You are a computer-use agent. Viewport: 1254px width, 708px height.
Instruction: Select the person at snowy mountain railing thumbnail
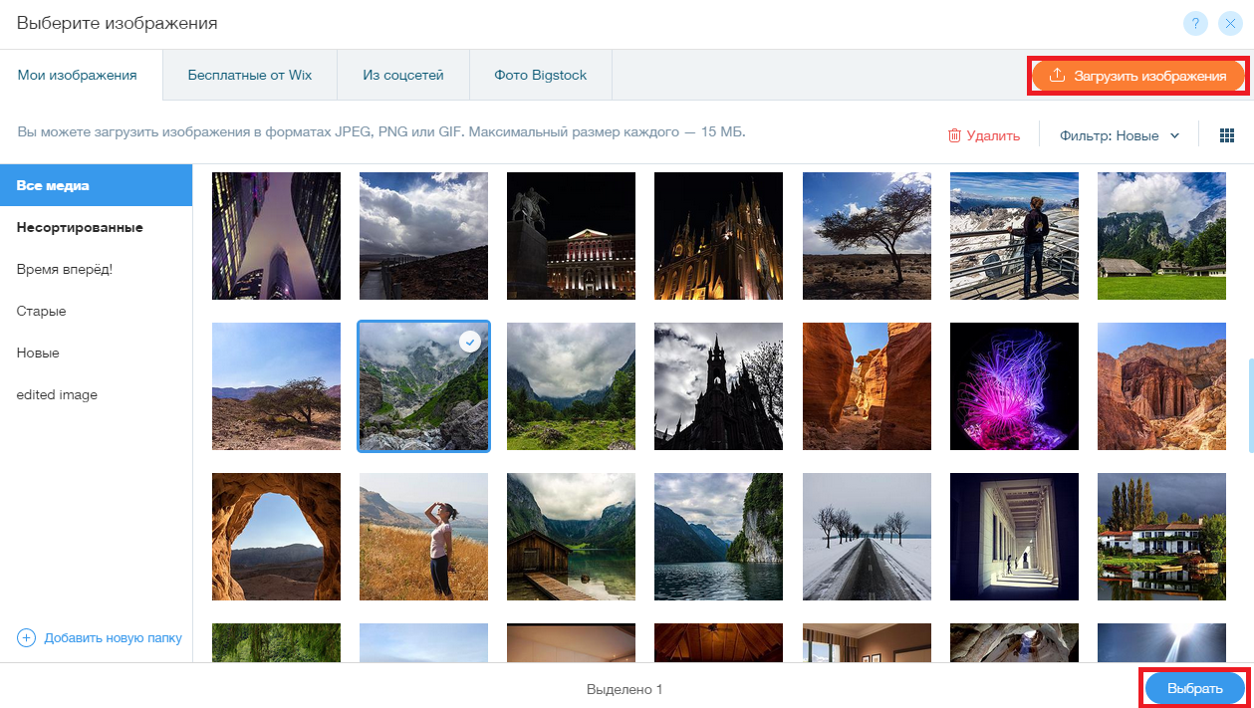[x=1014, y=236]
